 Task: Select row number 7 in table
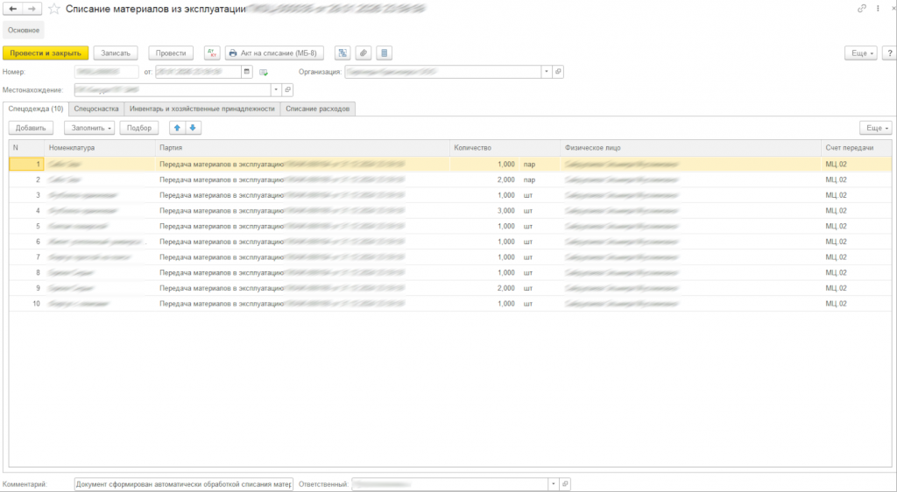click(27, 257)
